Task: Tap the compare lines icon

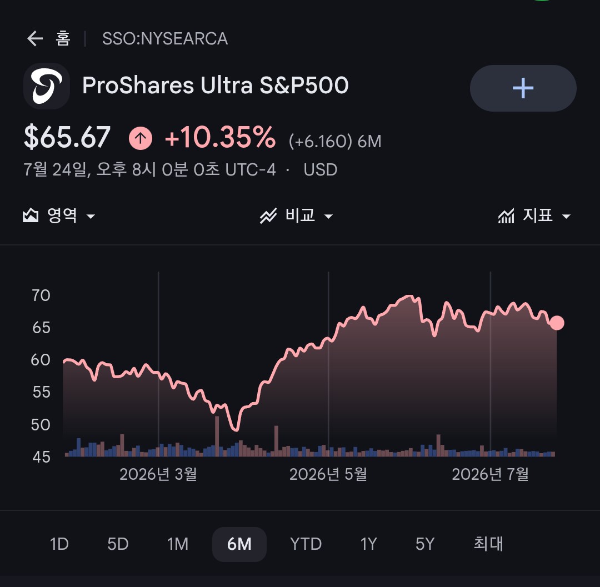Action: (x=268, y=216)
